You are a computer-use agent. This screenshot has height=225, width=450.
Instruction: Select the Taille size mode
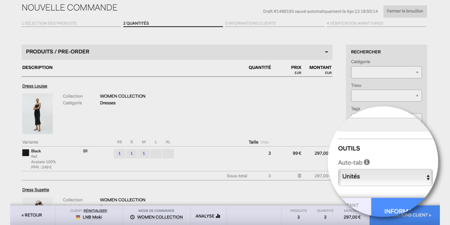[x=253, y=142]
